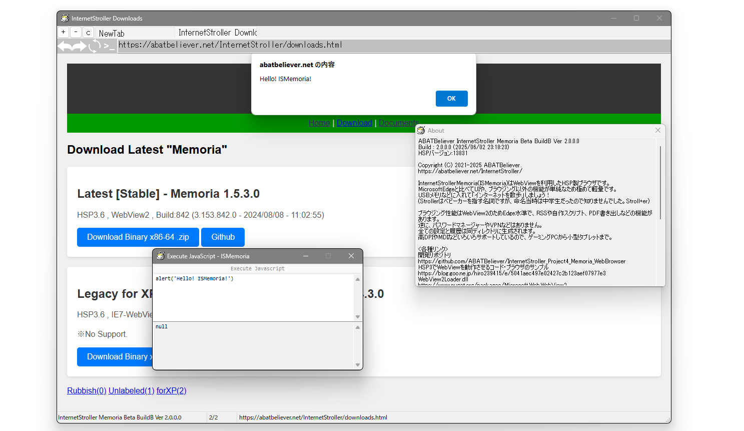Image resolution: width=744 pixels, height=431 pixels.
Task: Click the About window app icon
Action: (421, 130)
